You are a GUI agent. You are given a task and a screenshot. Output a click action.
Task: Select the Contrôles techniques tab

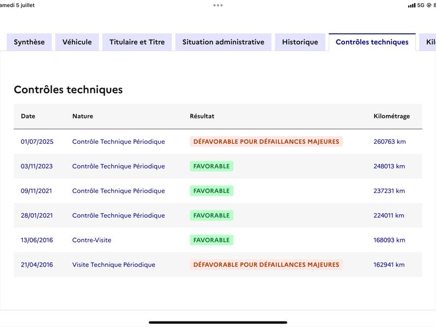coord(372,42)
